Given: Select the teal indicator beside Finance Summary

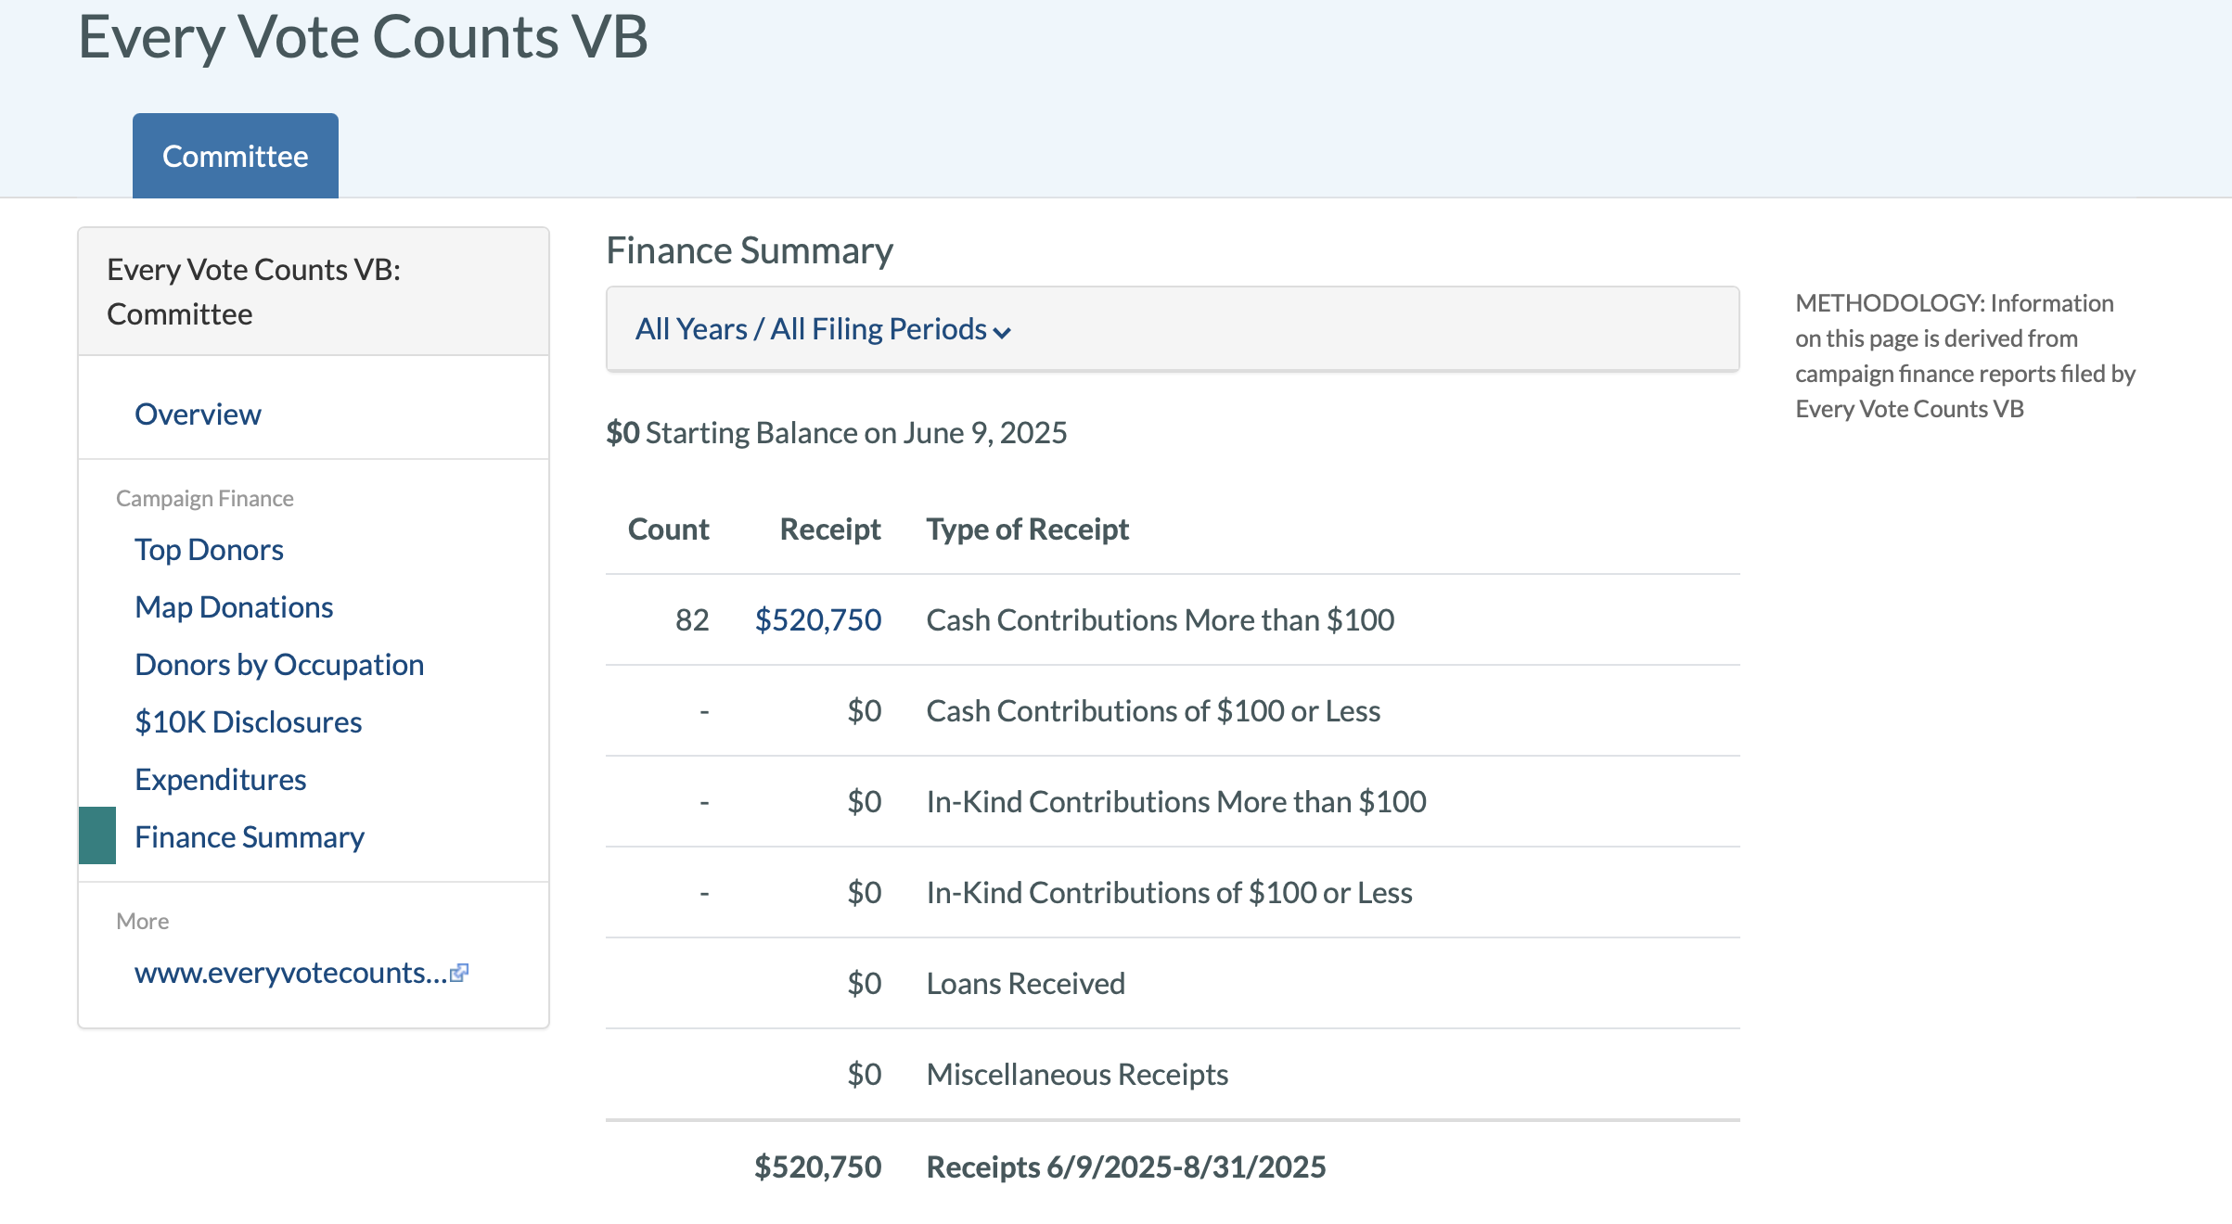Looking at the screenshot, I should 96,836.
